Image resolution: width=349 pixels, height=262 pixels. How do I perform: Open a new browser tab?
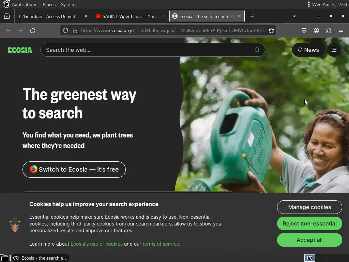pos(252,16)
